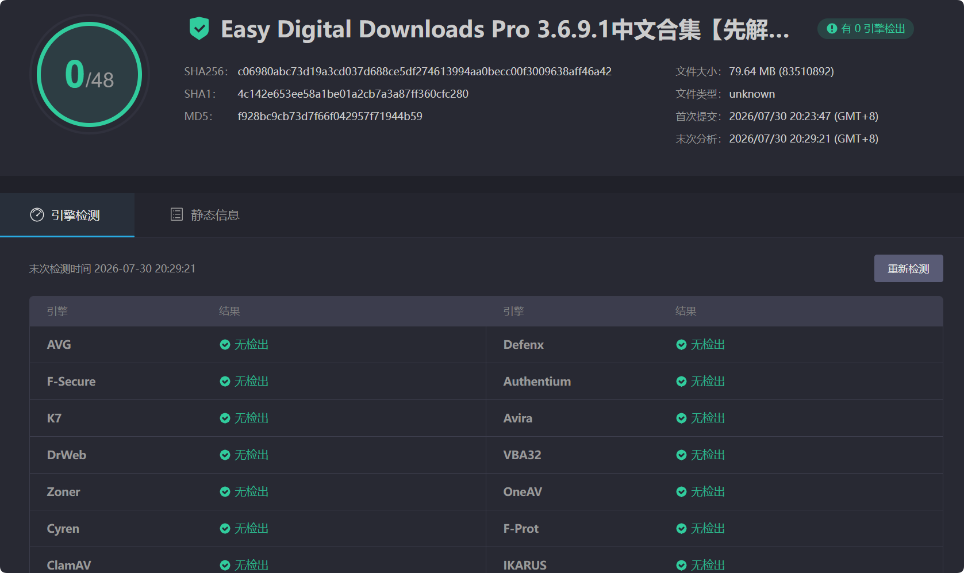The width and height of the screenshot is (964, 573).
Task: Click the left 引擎 column header
Action: [57, 311]
